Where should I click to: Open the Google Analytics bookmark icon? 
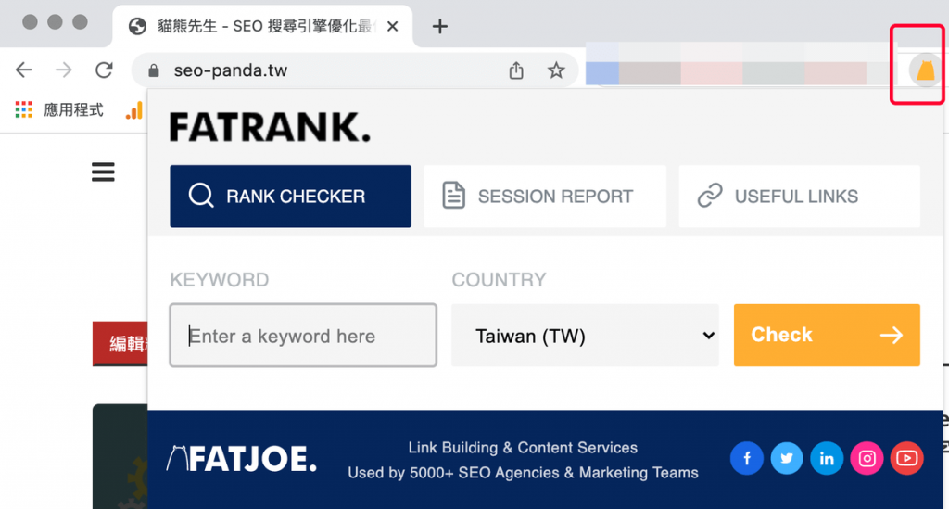pos(134,110)
